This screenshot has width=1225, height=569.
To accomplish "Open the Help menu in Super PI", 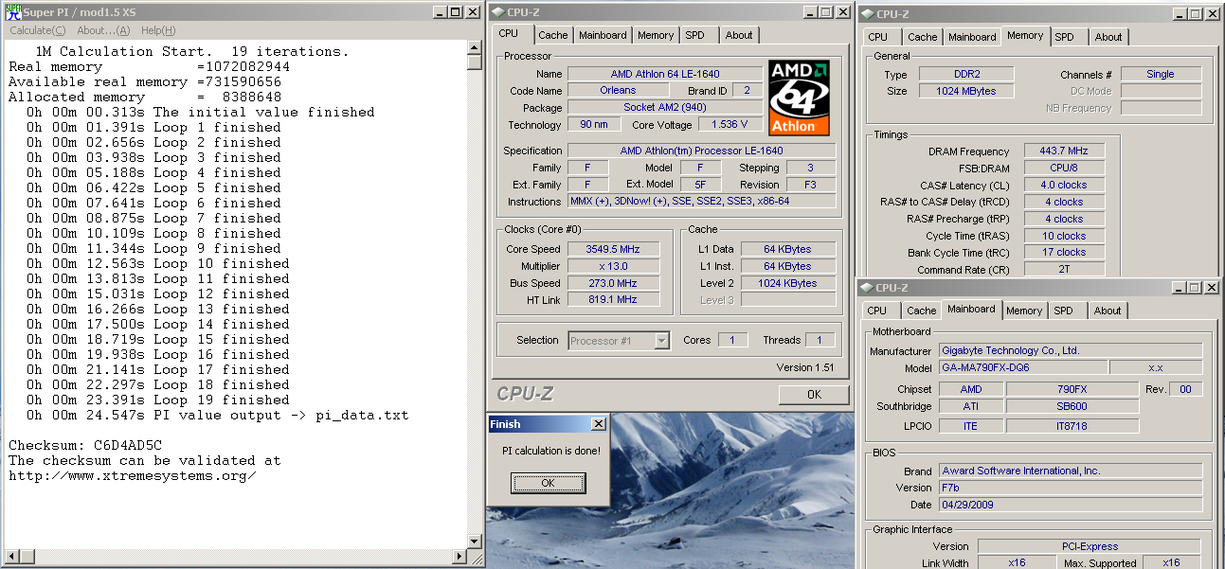I will pos(157,30).
